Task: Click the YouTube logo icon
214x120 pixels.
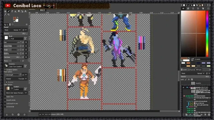Action: tap(8, 6)
